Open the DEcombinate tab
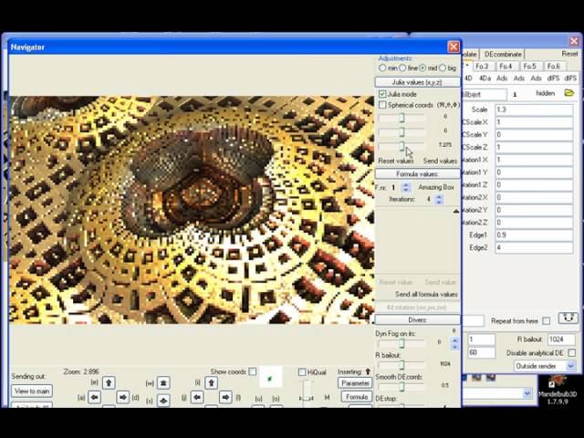Image resolution: width=584 pixels, height=438 pixels. (503, 54)
